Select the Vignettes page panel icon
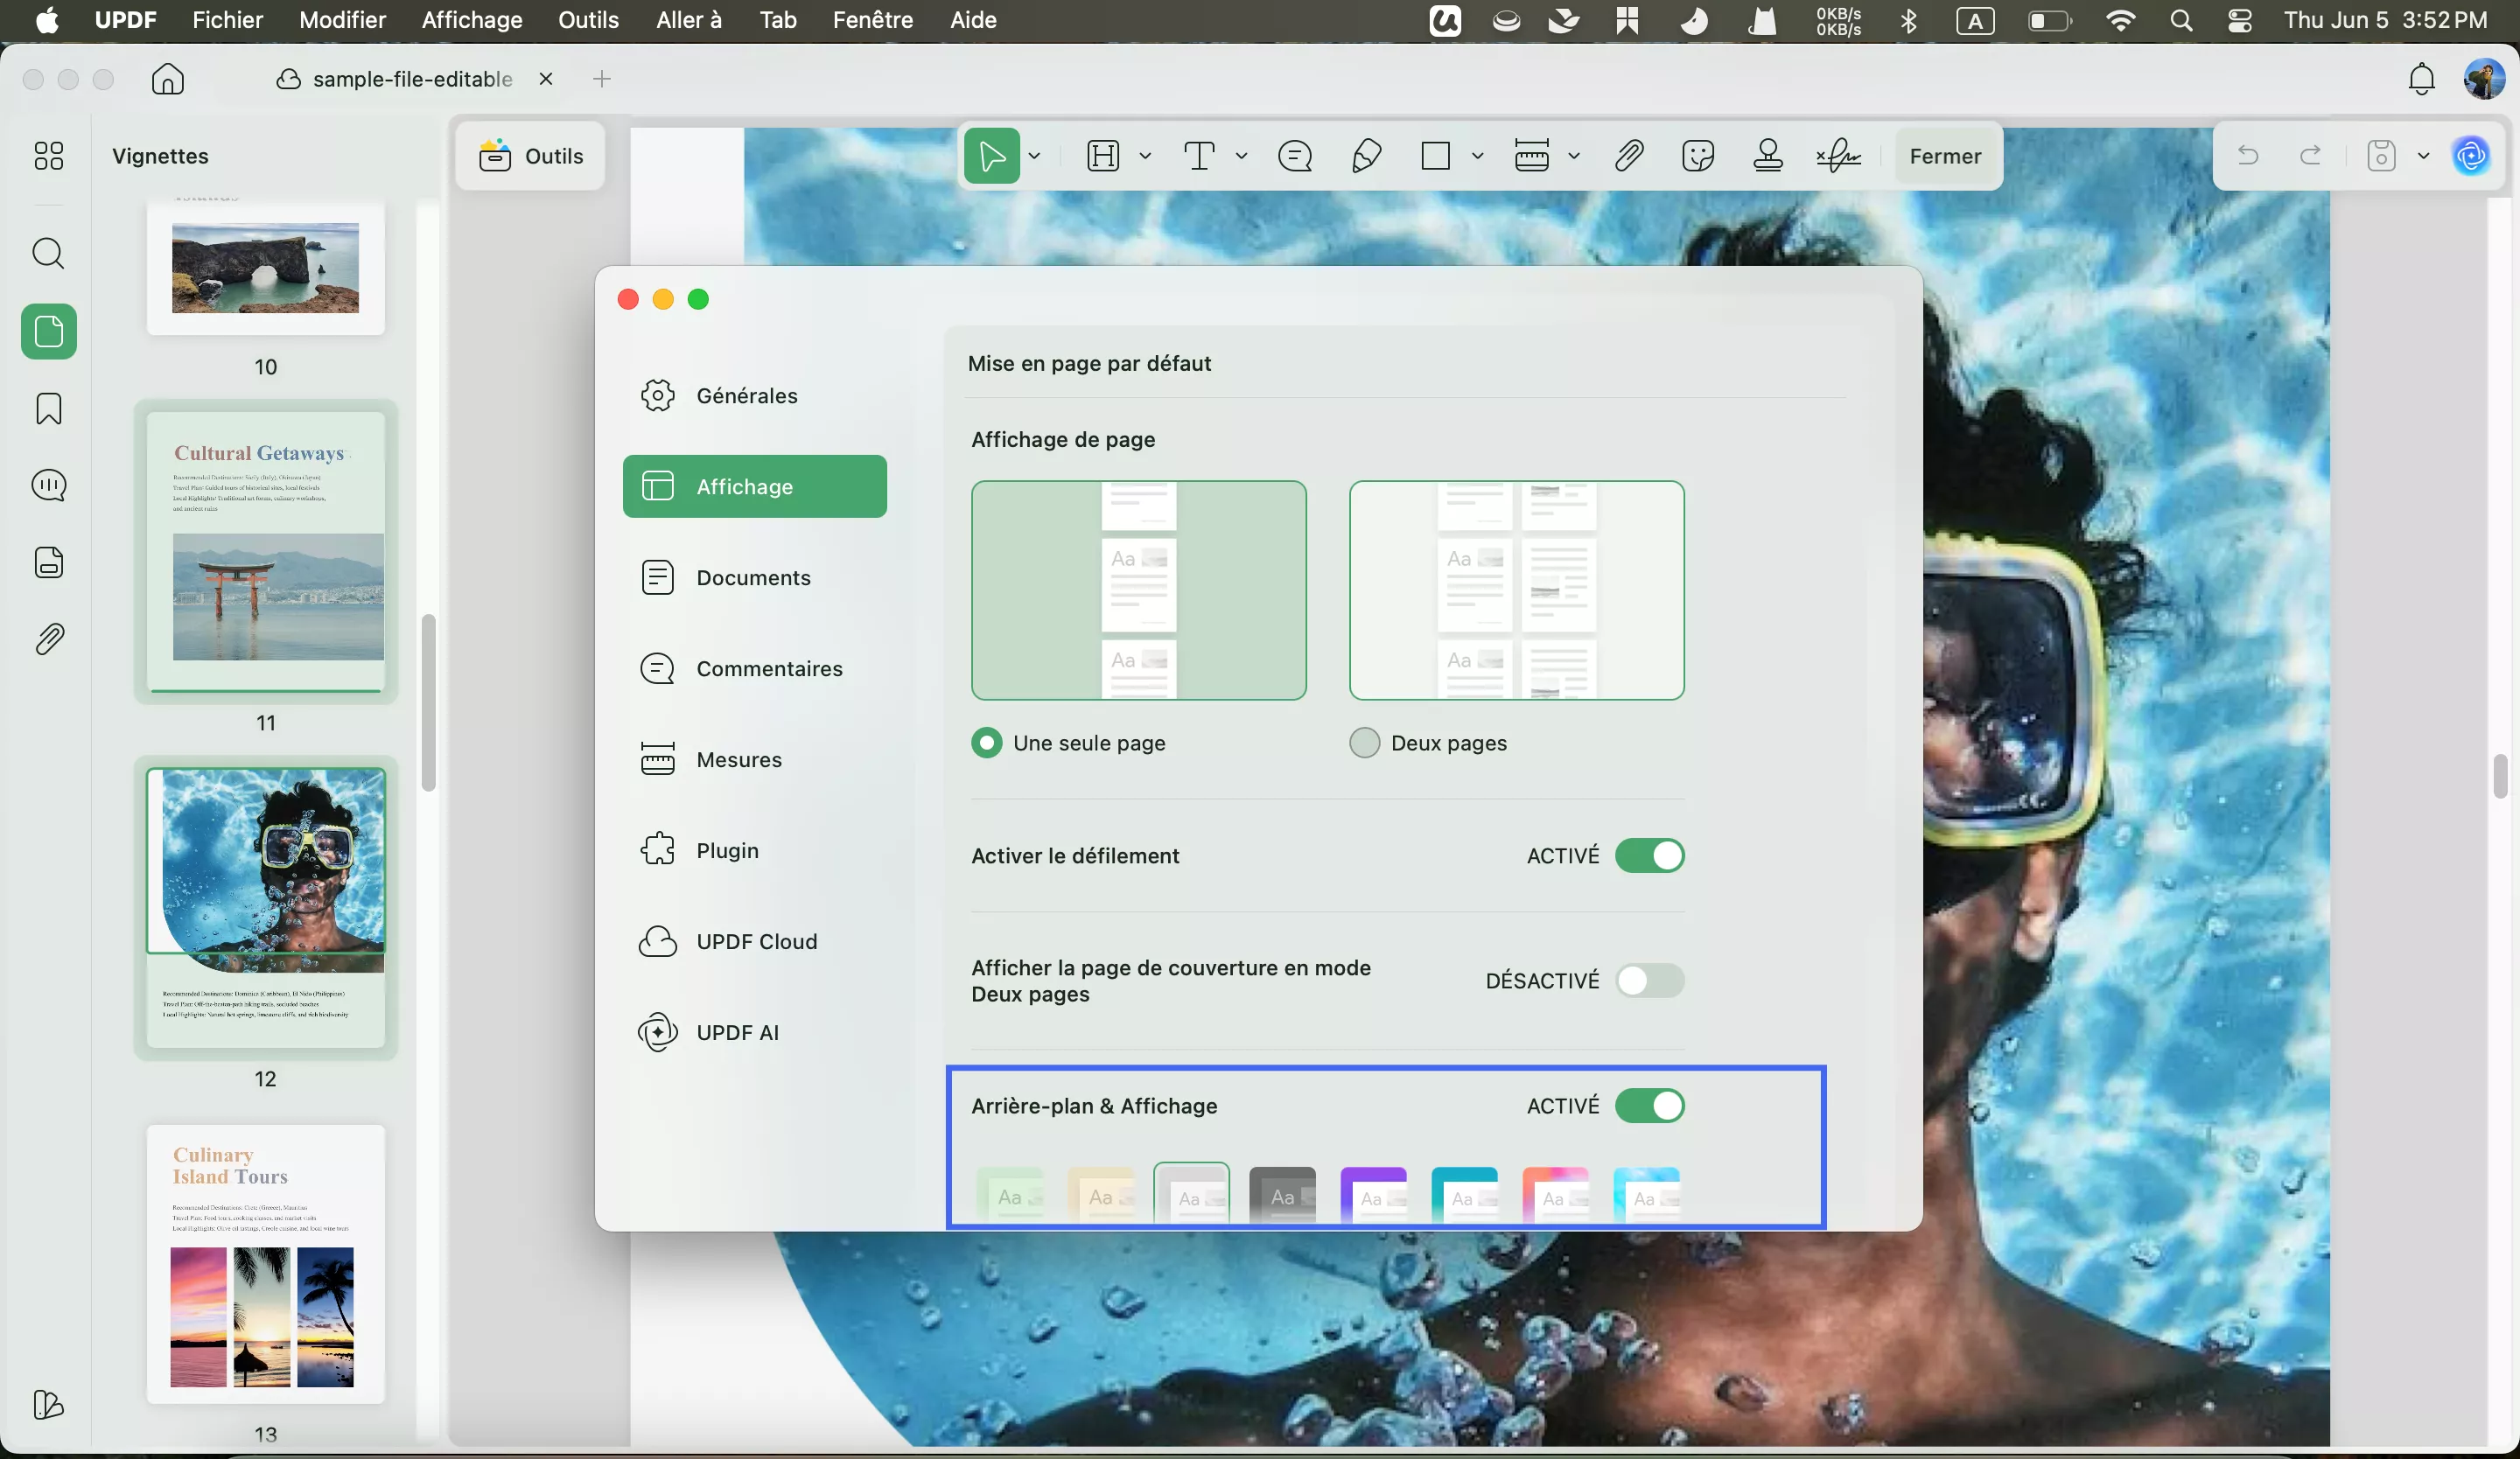Viewport: 2520px width, 1459px height. (48, 331)
